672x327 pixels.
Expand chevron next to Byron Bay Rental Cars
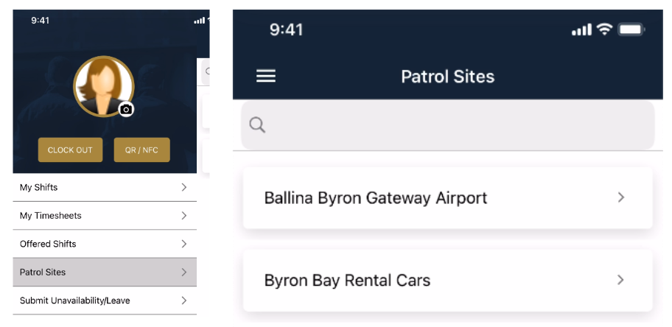[x=620, y=280]
